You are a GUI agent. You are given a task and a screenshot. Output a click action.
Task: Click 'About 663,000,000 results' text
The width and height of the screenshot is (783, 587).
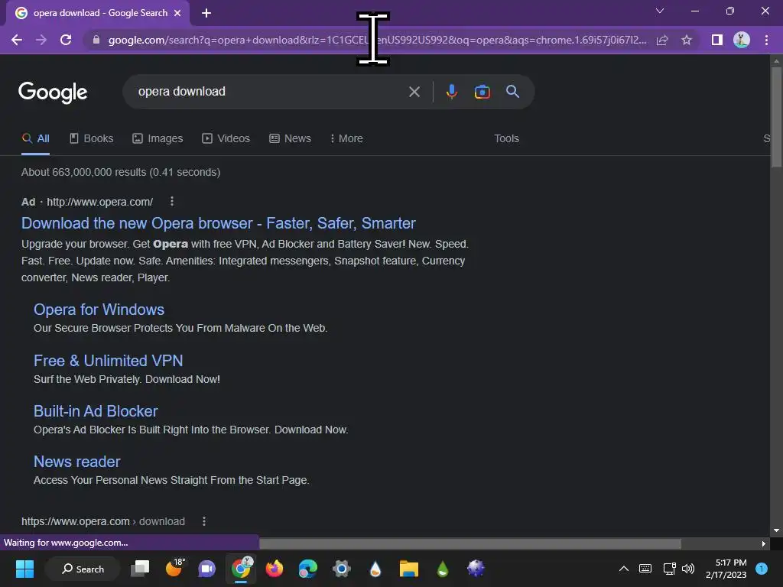[84, 172]
